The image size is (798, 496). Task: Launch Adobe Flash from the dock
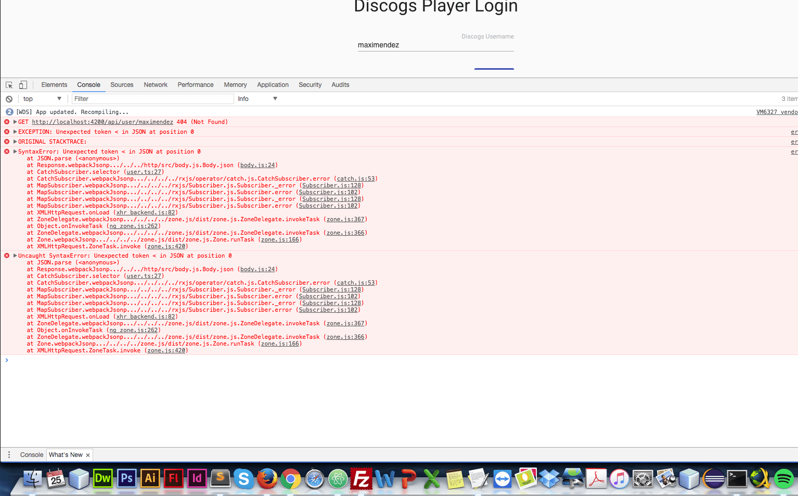[173, 478]
